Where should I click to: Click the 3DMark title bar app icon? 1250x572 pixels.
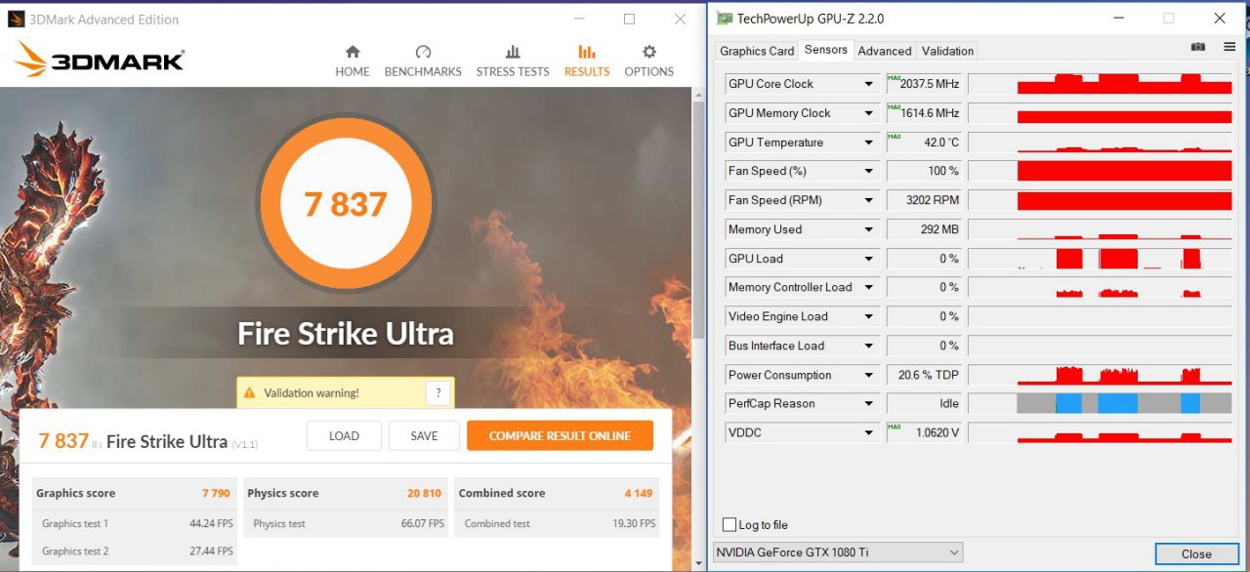point(17,19)
